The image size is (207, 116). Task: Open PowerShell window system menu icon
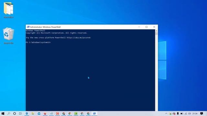[28, 27]
